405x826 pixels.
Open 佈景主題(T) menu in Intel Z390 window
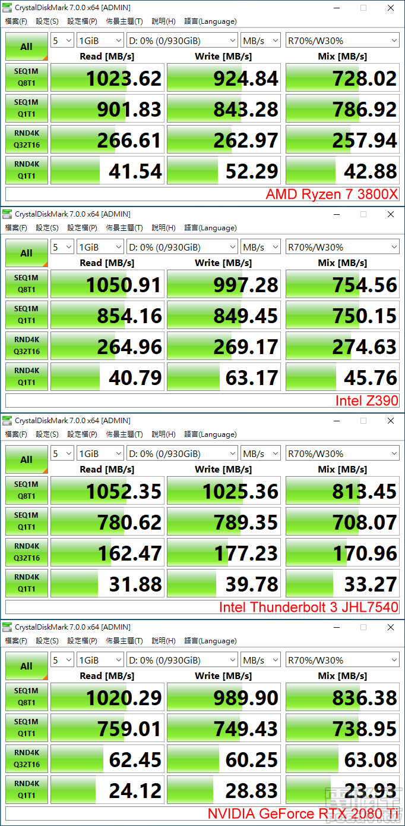[124, 228]
